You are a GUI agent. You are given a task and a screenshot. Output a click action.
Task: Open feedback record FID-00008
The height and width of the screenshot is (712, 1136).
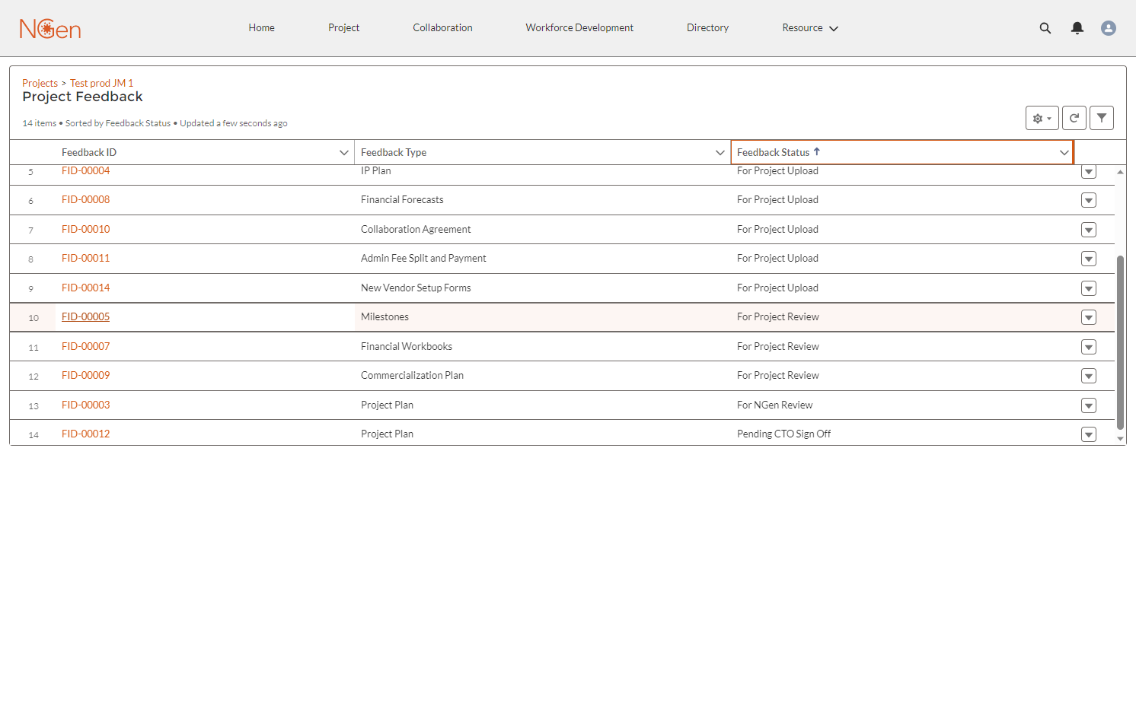[85, 200]
